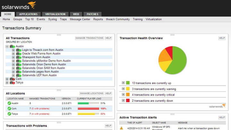231x130 pixels.
Task: Click the yellow swatch for warning transactions
Action: click(x=128, y=89)
